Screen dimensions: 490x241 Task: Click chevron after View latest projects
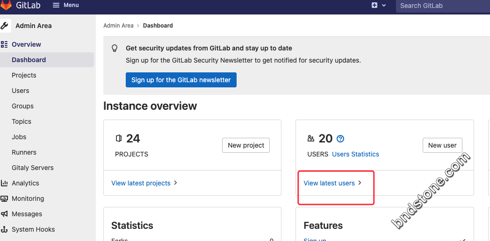(175, 183)
